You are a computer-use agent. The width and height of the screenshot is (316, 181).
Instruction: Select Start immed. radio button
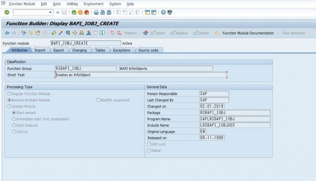click(x=14, y=113)
